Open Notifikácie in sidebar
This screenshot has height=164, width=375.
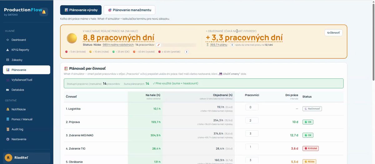point(27,109)
